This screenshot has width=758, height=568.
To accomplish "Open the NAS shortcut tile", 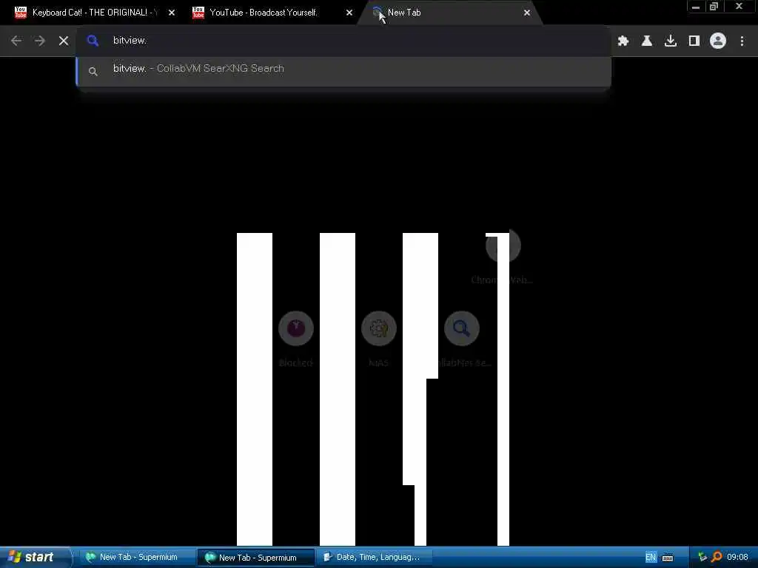I will click(x=378, y=338).
